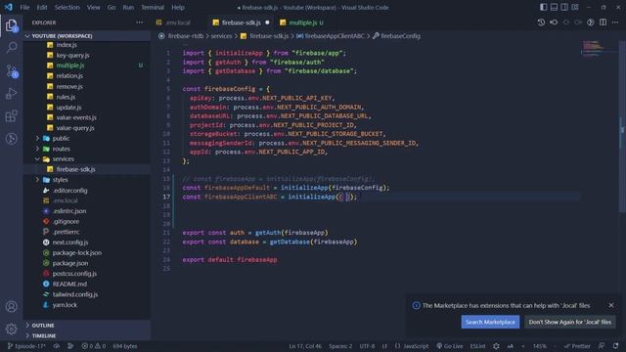Close the Marketplace notification
The width and height of the screenshot is (626, 352).
click(610, 305)
